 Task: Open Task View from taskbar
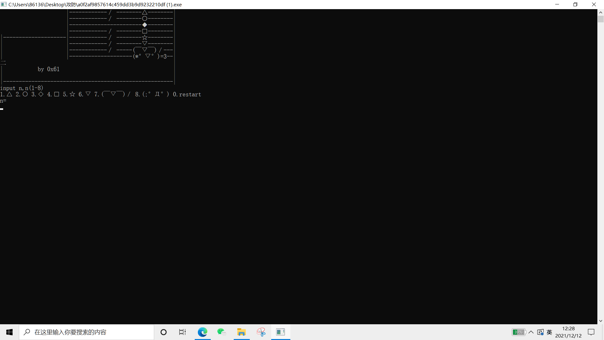click(182, 332)
